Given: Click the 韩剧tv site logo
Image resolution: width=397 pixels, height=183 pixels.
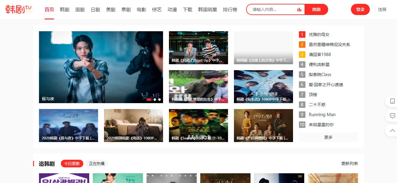Looking at the screenshot, I should tap(19, 9).
